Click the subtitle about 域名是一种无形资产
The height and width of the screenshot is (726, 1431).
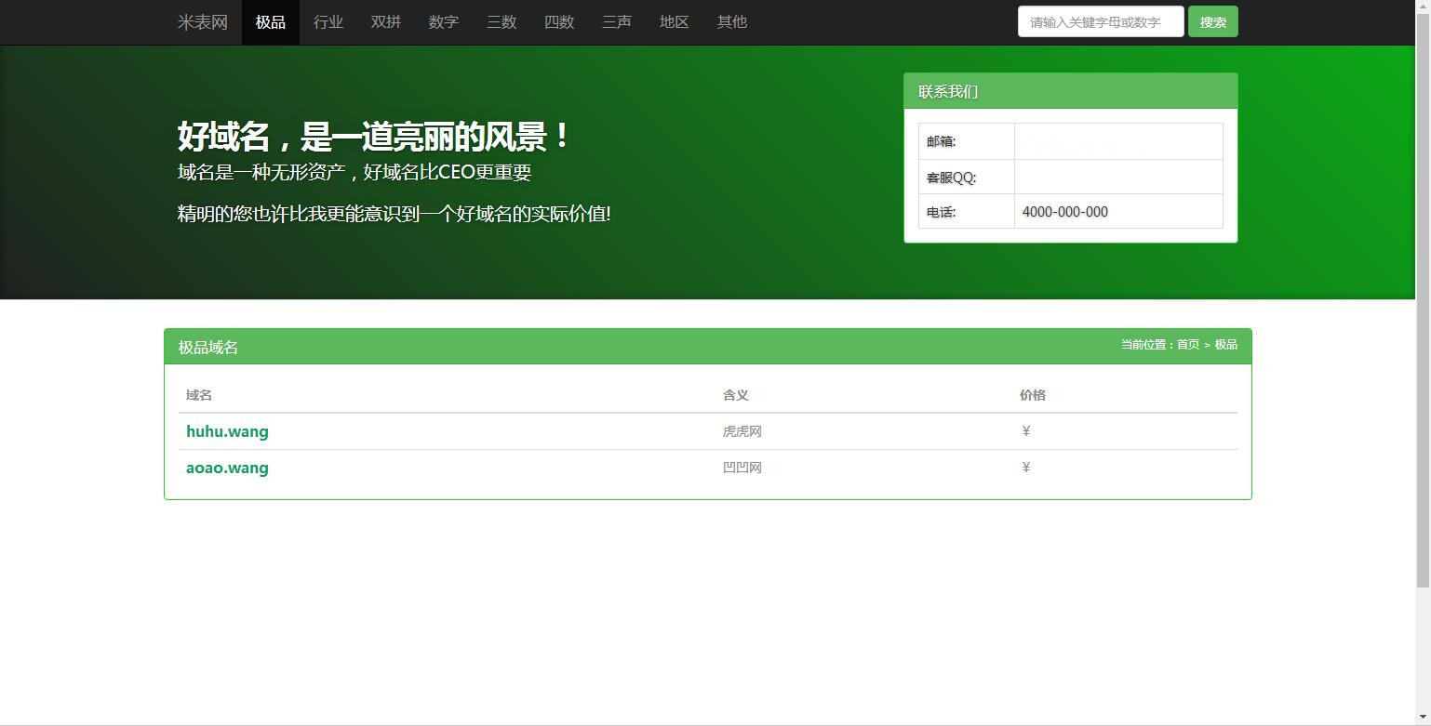(354, 172)
